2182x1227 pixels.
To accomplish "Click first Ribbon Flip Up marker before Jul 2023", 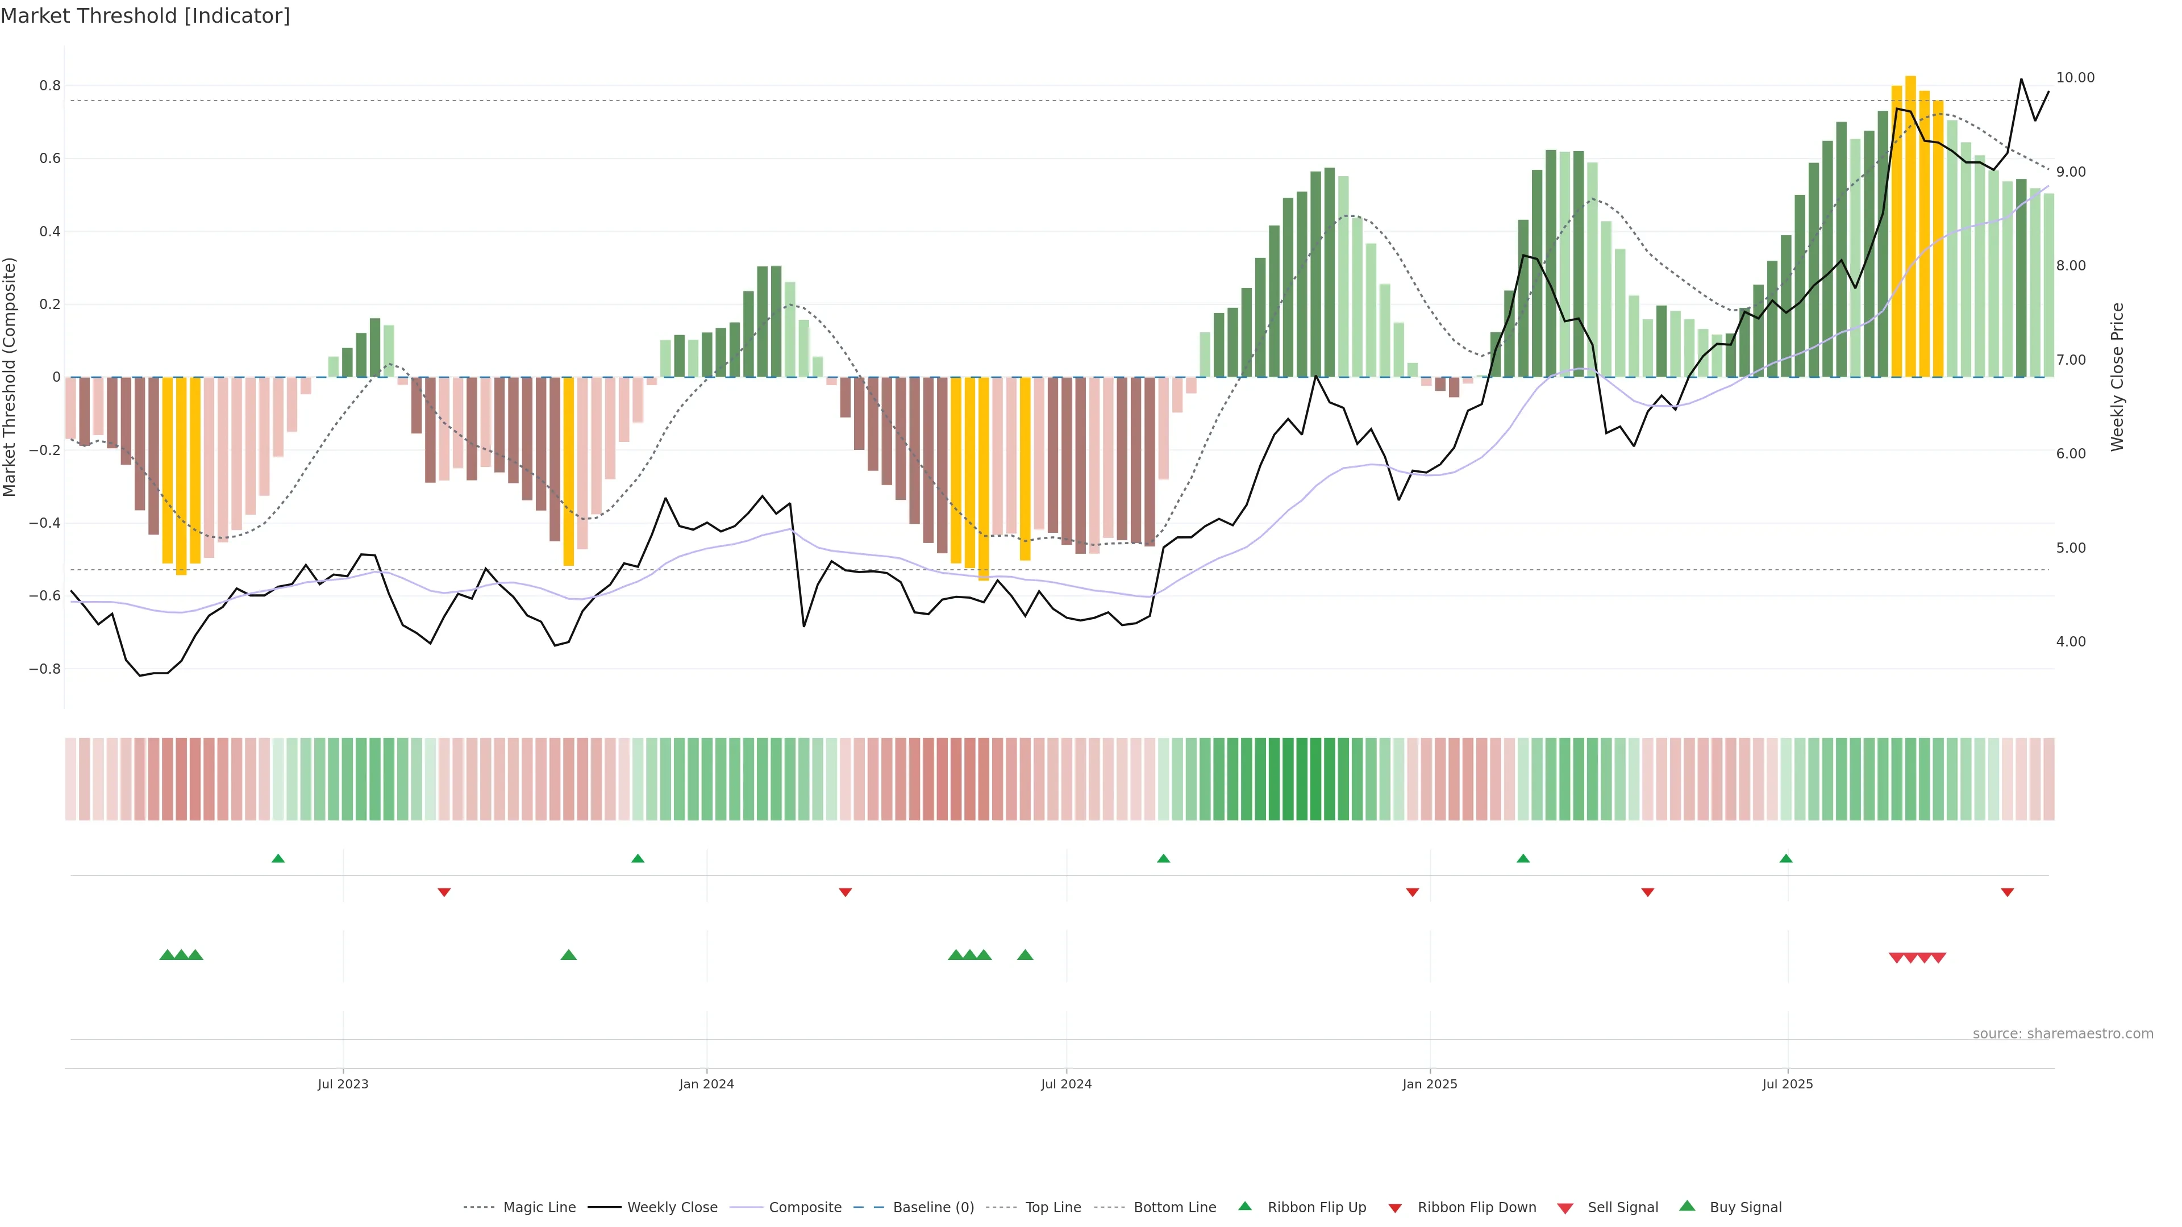I will point(278,859).
